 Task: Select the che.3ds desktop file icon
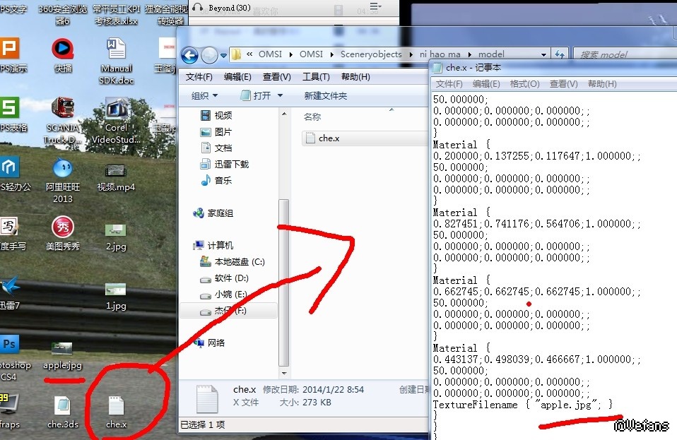click(x=63, y=412)
